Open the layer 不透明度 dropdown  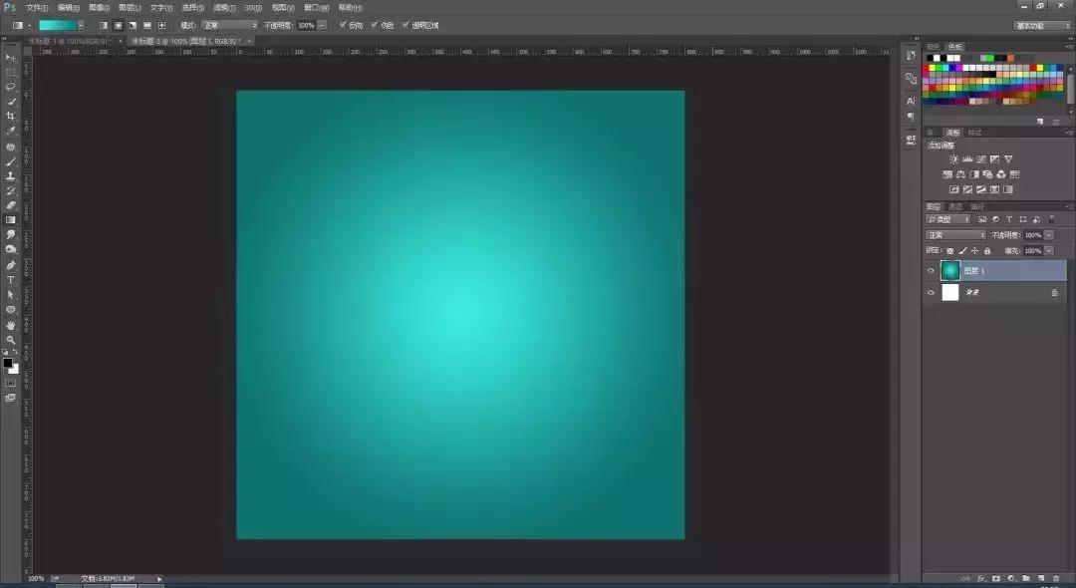(1049, 235)
